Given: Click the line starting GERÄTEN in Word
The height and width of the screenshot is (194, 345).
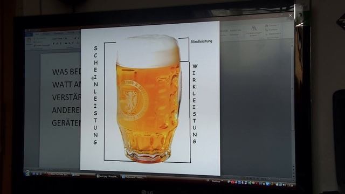Looking at the screenshot, I should [x=66, y=123].
